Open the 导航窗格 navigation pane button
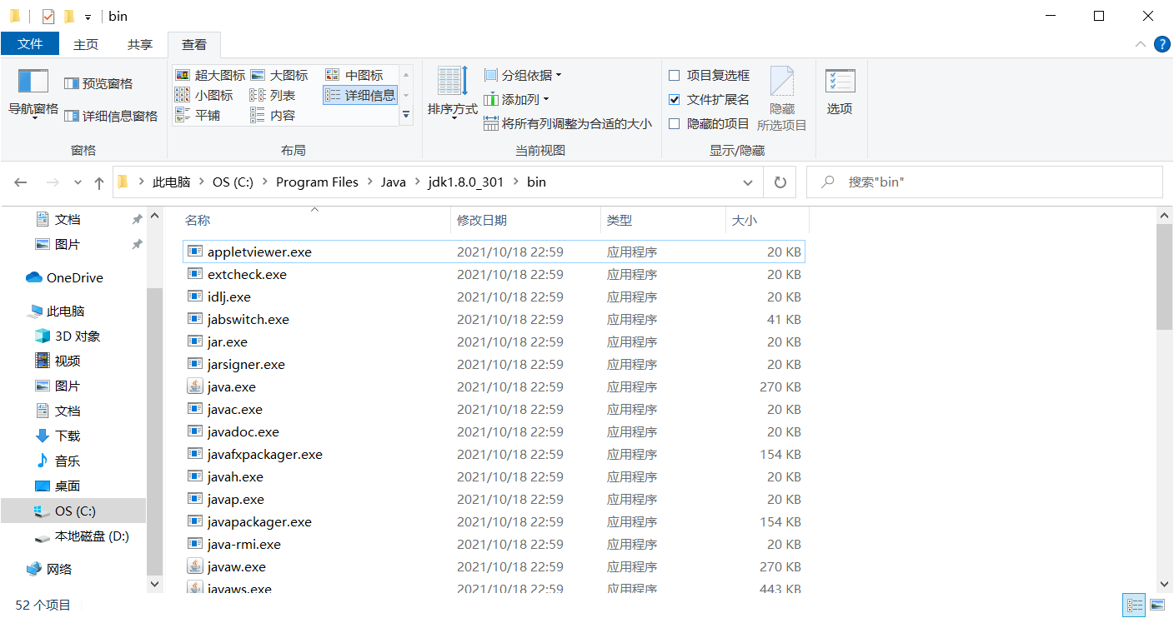 [x=33, y=94]
